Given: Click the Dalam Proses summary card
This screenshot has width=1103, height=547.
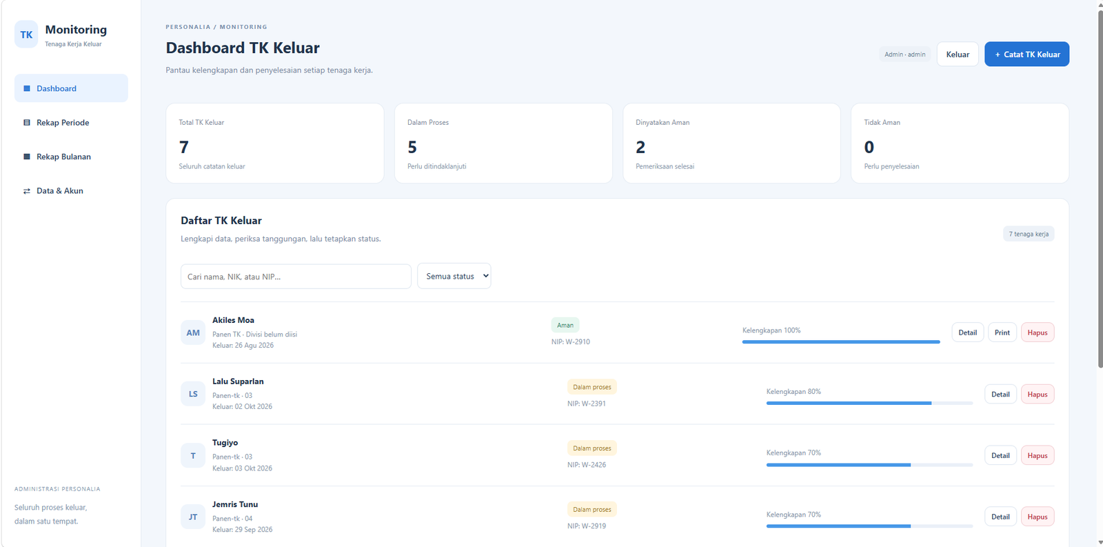Looking at the screenshot, I should click(x=503, y=143).
